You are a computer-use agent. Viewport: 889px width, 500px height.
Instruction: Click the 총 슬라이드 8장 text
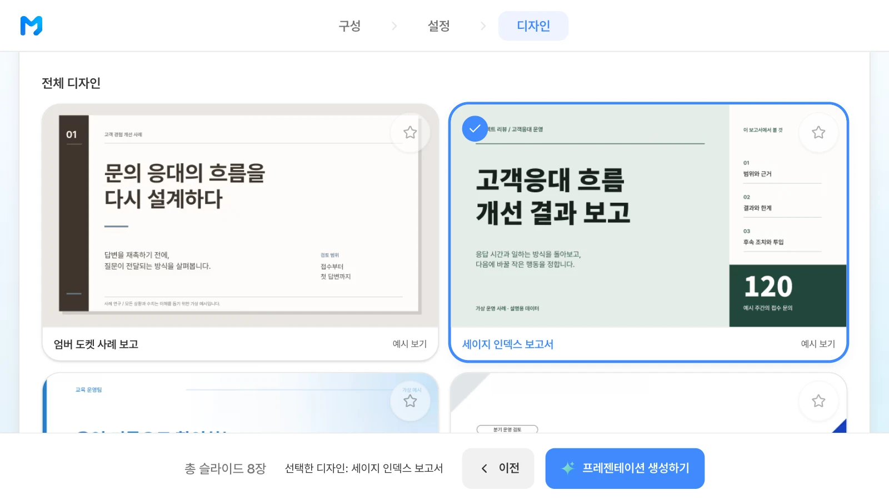[226, 469]
